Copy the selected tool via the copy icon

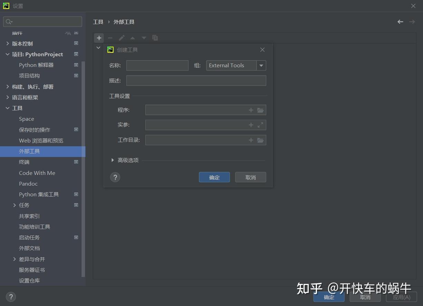pos(155,38)
